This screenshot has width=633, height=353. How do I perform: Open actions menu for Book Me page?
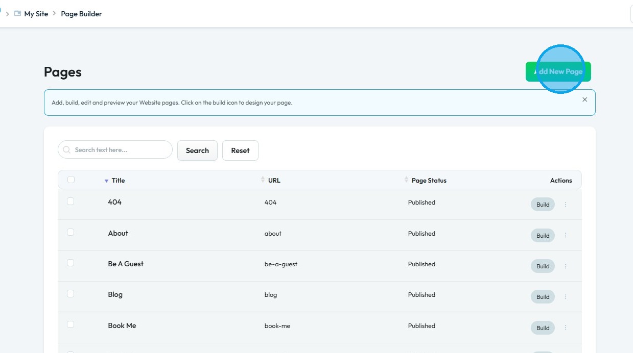(x=566, y=327)
